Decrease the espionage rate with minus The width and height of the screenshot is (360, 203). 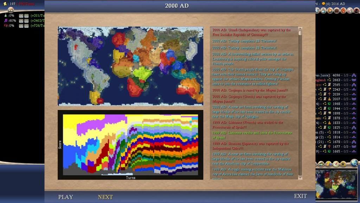[26, 26]
